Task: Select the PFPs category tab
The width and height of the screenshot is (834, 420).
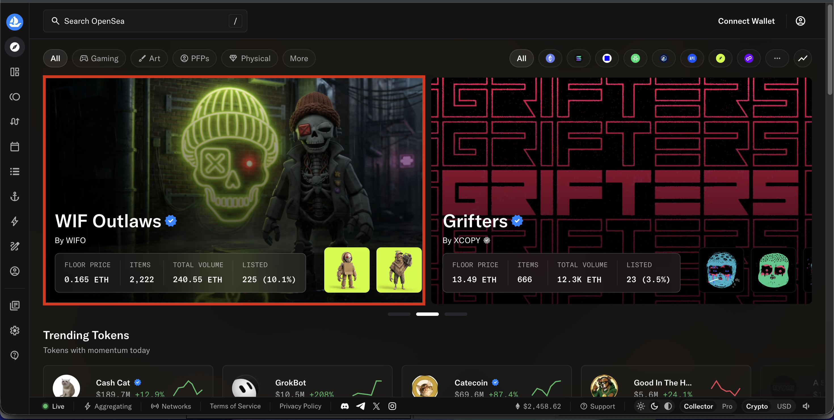Action: (195, 58)
